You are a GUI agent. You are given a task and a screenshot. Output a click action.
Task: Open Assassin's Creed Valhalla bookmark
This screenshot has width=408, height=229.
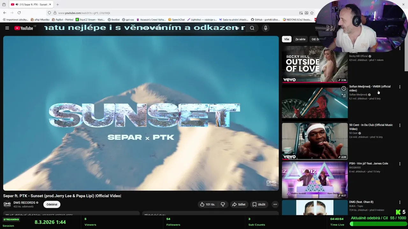click(151, 20)
